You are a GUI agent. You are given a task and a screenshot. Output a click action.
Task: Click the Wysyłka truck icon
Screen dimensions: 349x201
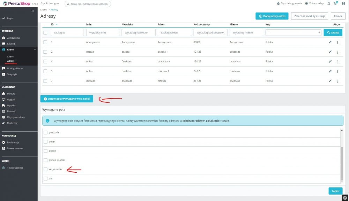tap(3, 106)
